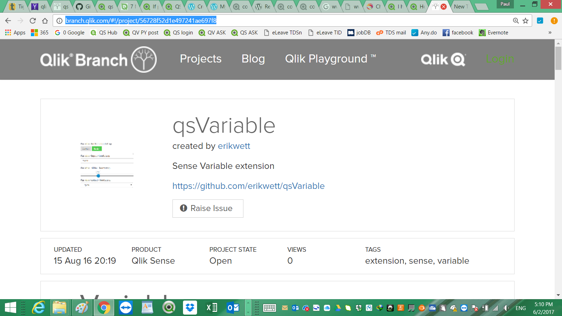Switch to the New Tab browser tab
Viewport: 562px width, 316px height.
(x=461, y=6)
